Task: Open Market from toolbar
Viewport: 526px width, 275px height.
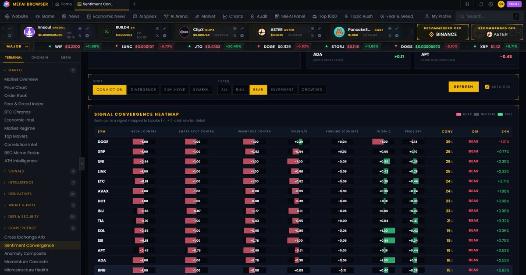Action: pyautogui.click(x=205, y=16)
